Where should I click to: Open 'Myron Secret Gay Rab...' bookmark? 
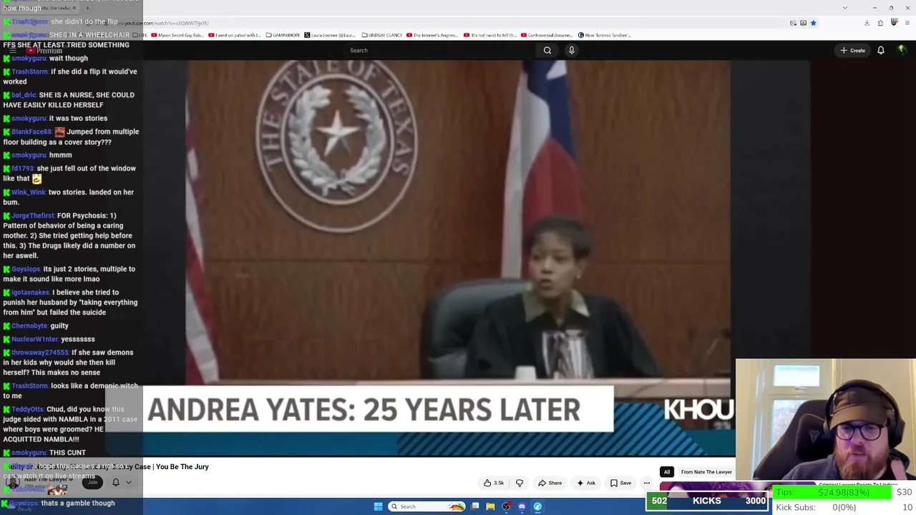pyautogui.click(x=177, y=35)
